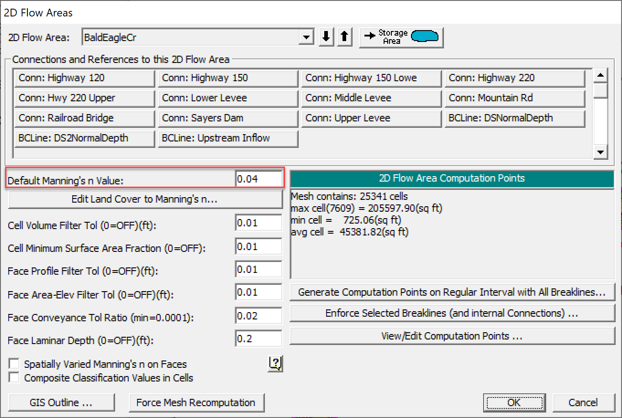
Task: Open the BCLine: Upstream Inflow reference
Action: [228, 138]
